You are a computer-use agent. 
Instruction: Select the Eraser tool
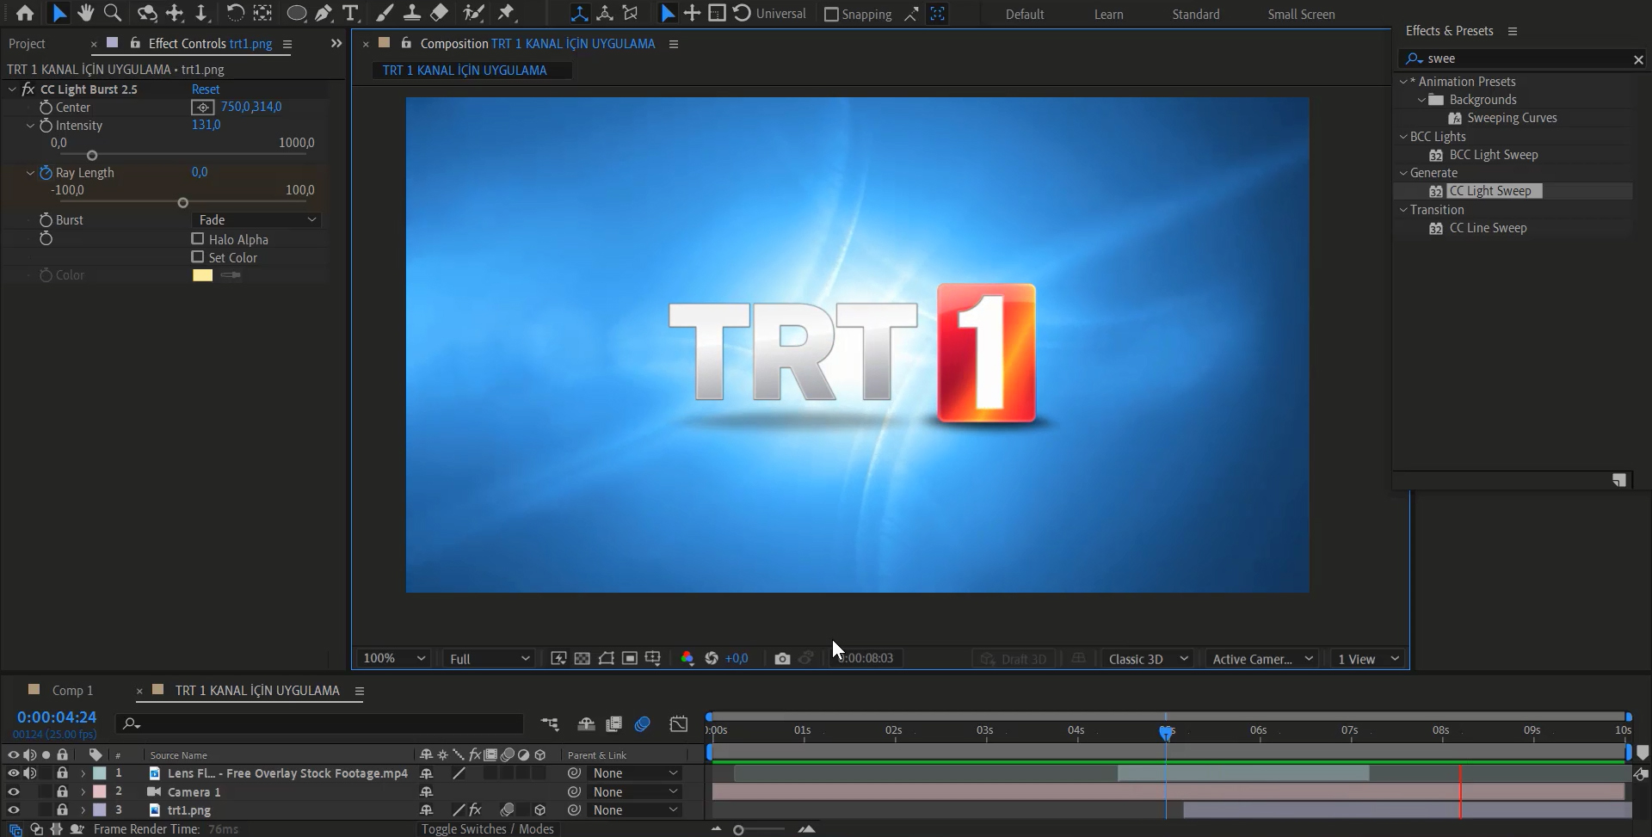coord(439,13)
